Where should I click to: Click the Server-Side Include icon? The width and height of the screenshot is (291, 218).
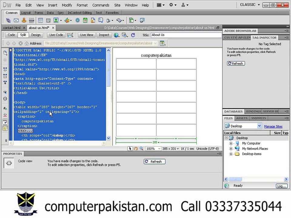coord(93,20)
